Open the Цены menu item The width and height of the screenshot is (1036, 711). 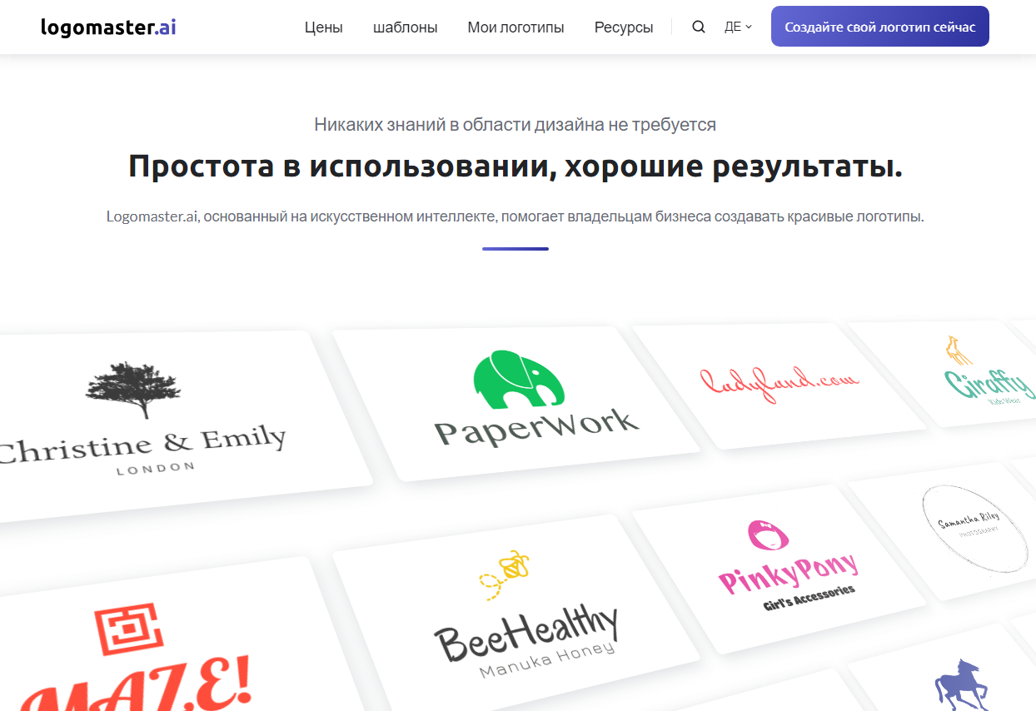pyautogui.click(x=323, y=27)
